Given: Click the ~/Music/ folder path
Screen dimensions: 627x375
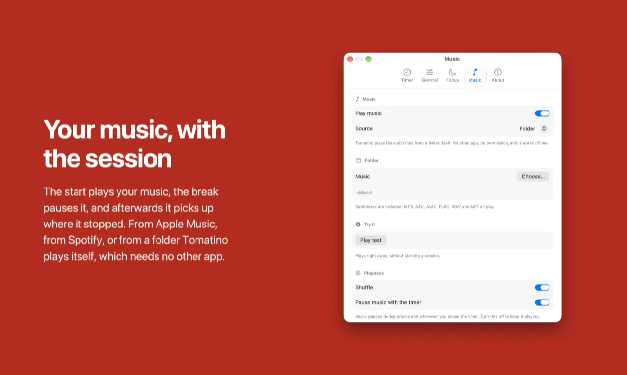Looking at the screenshot, I should (x=364, y=193).
